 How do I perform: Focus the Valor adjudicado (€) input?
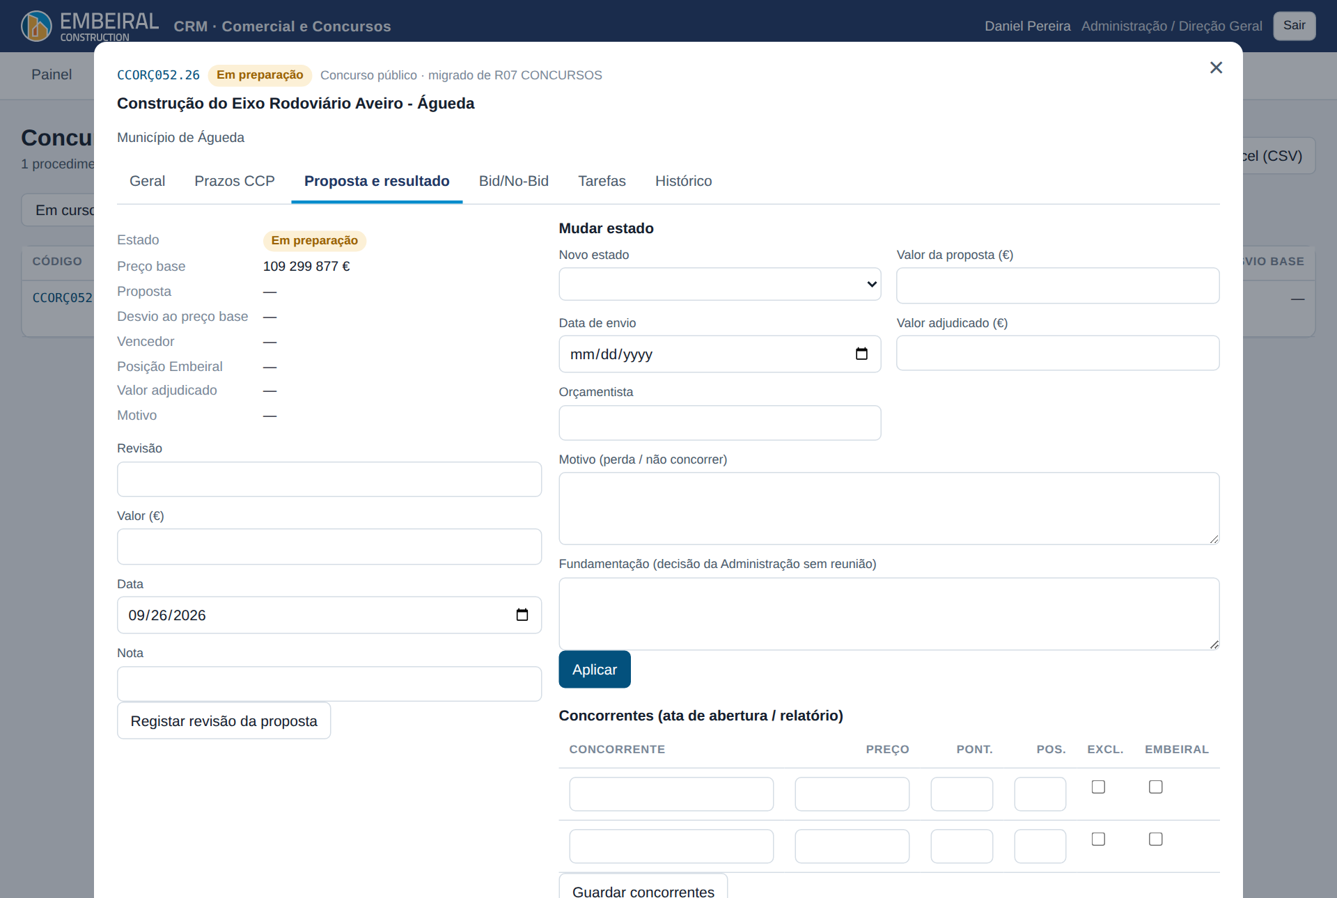point(1057,353)
